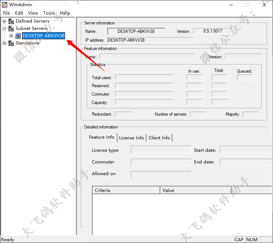Collapse the Subnet Servers tree node
273x243 pixels.
4,28
